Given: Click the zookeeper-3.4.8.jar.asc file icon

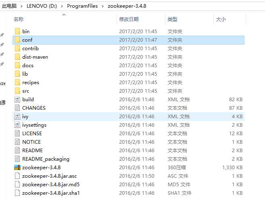Looking at the screenshot, I should (17, 176).
